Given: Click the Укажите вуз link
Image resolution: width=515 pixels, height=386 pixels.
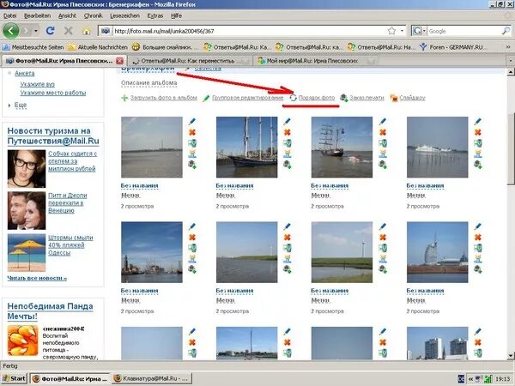Looking at the screenshot, I should click(38, 84).
